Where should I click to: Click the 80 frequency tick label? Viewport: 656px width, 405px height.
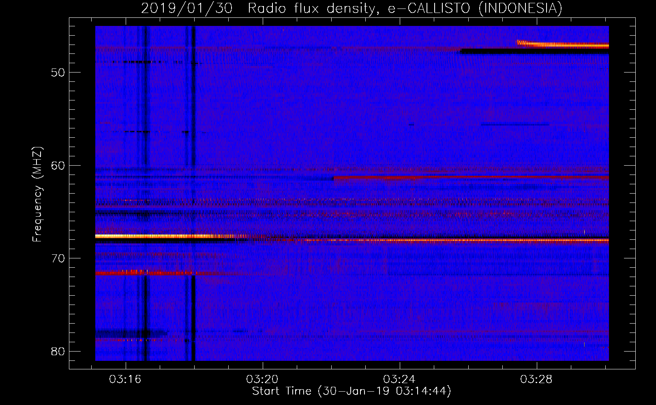tap(58, 351)
